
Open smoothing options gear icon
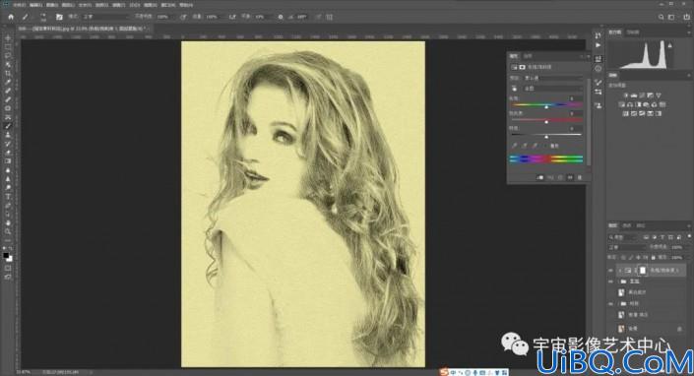281,17
